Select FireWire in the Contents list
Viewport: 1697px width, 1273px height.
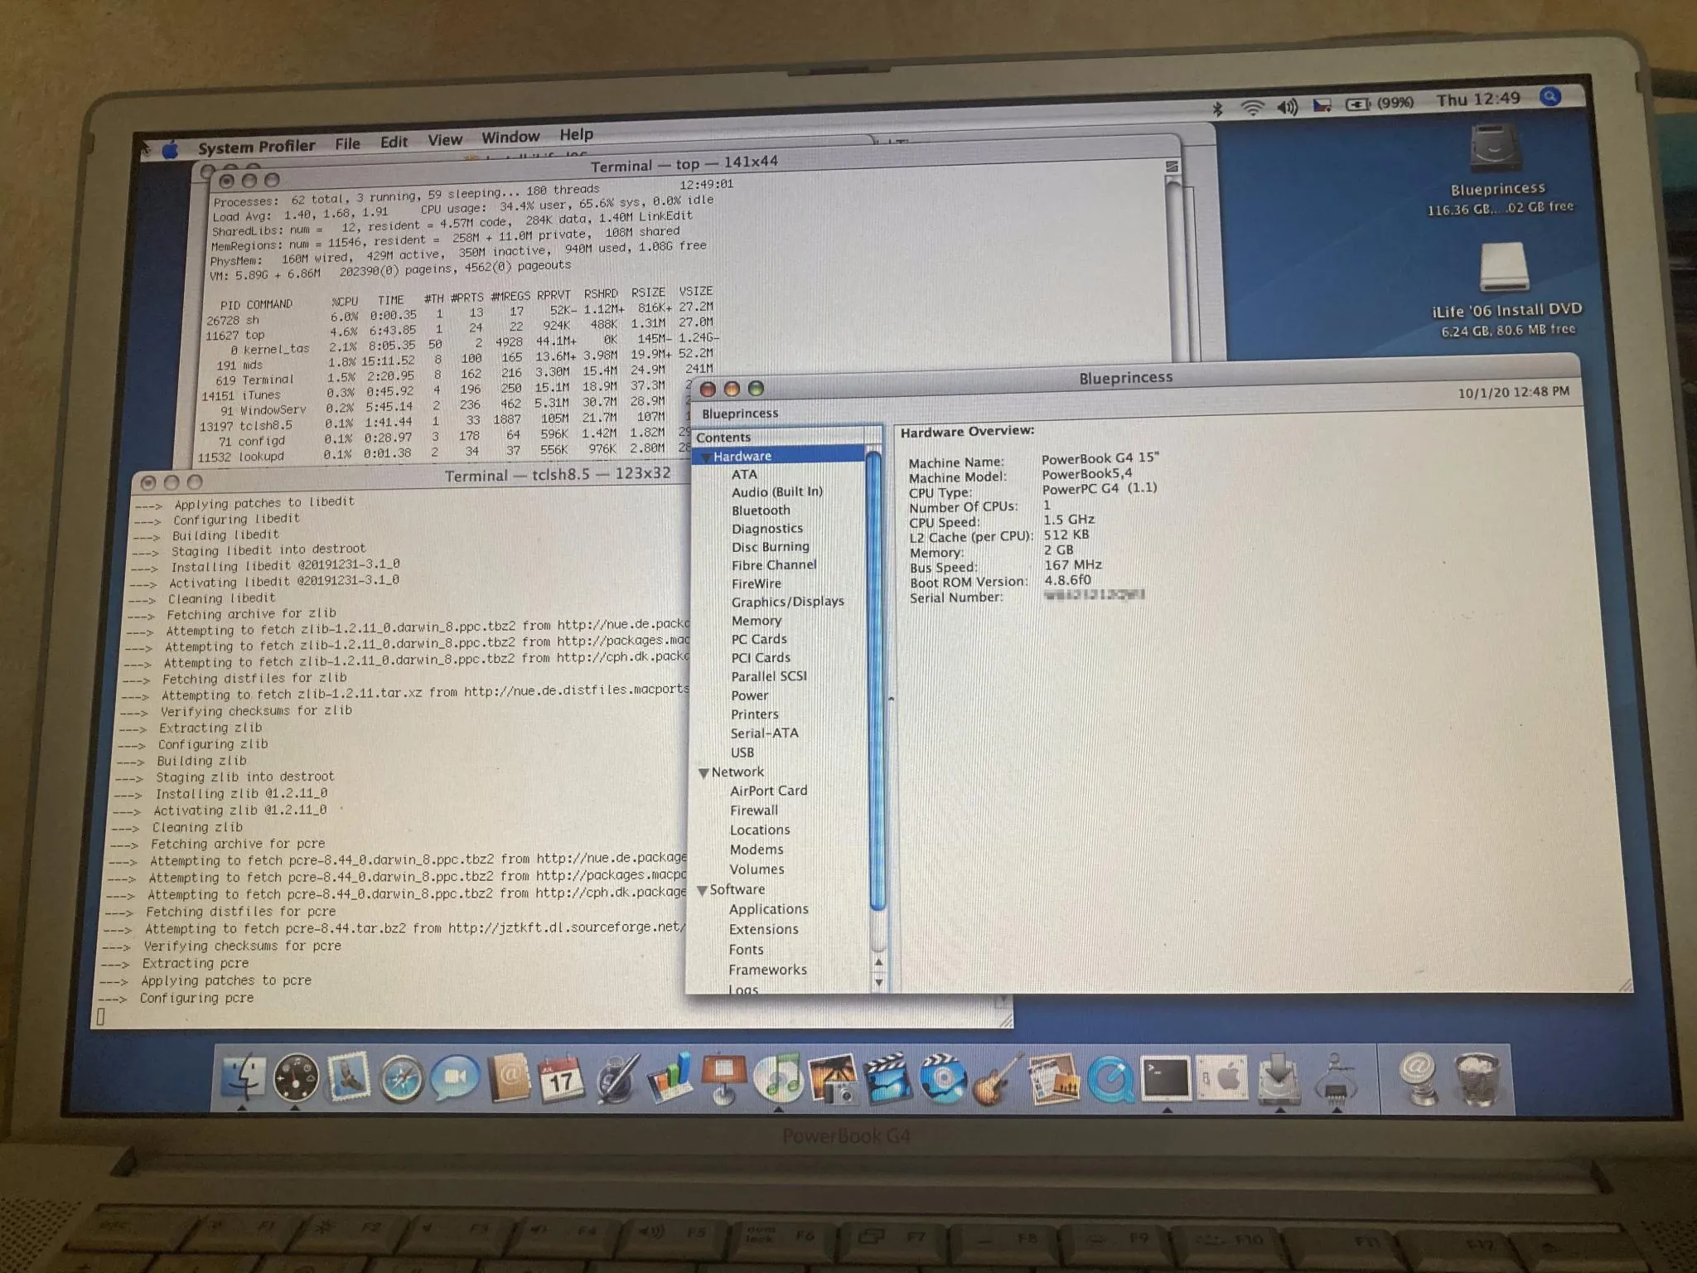point(756,583)
